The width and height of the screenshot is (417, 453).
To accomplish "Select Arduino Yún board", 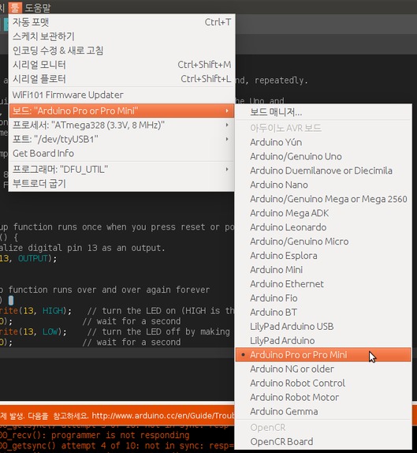I will (x=323, y=142).
